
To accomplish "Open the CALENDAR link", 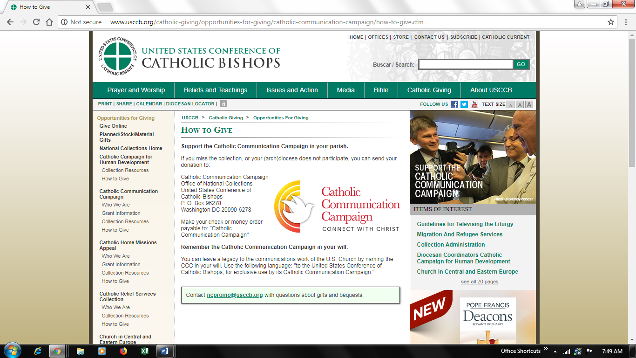I will tap(149, 104).
